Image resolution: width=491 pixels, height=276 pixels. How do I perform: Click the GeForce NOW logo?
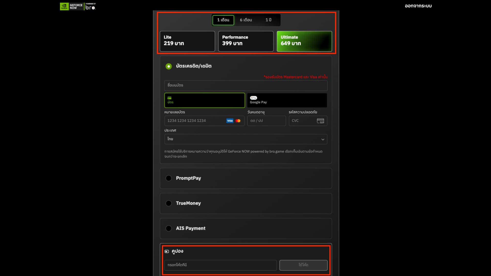click(x=72, y=6)
